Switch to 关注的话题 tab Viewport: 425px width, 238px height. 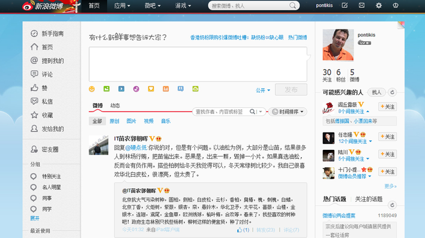[x=369, y=199]
